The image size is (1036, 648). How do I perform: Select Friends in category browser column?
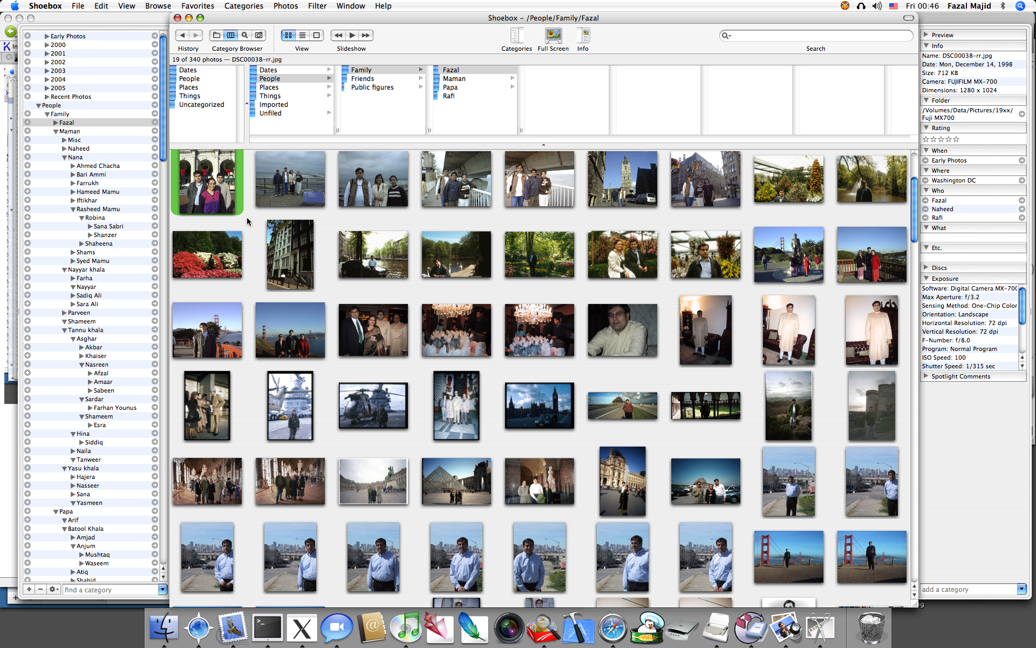tap(362, 79)
